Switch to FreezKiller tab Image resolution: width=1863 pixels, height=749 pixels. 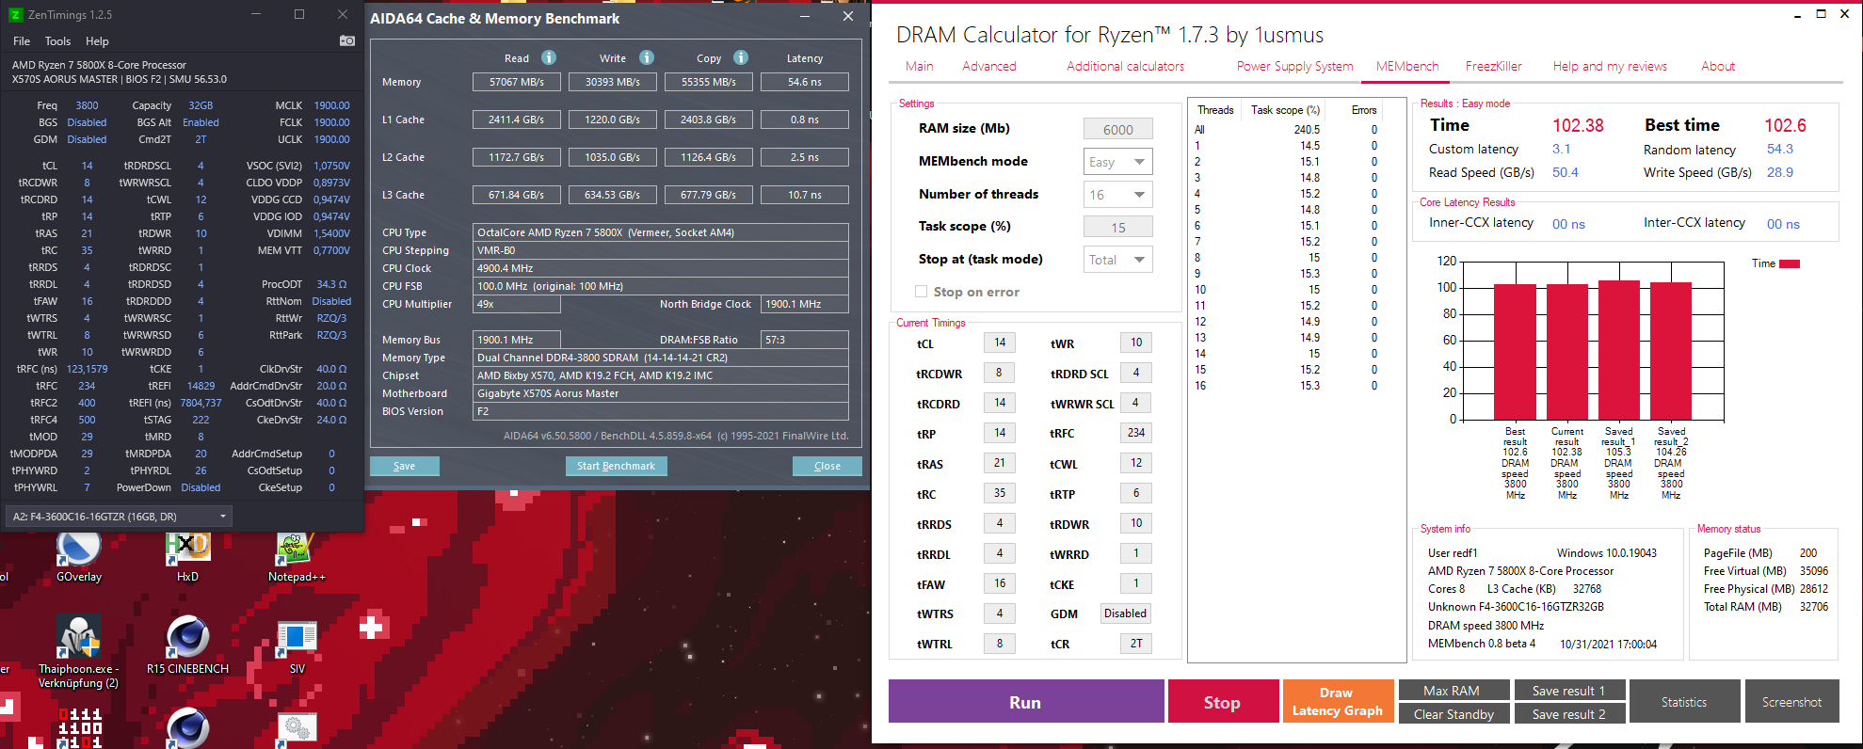click(1494, 66)
